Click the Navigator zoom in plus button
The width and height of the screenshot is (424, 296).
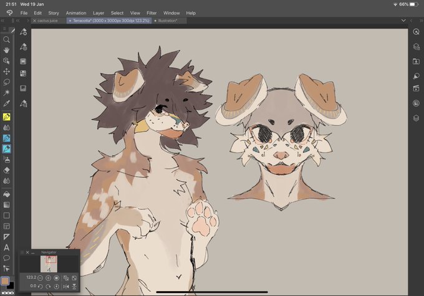point(48,278)
